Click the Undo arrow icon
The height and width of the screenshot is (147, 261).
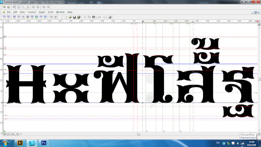100,17
